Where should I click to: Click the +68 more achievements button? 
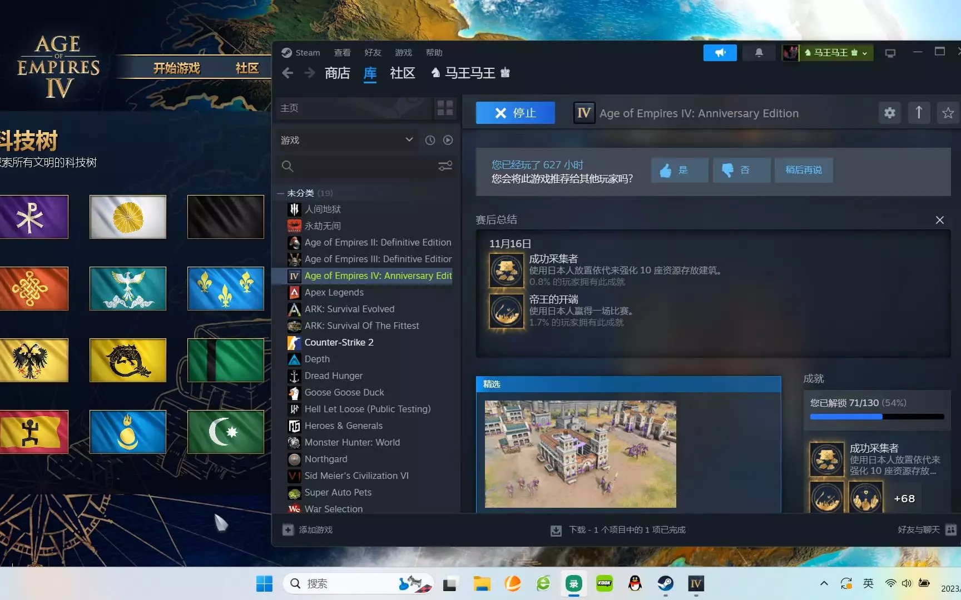tap(904, 498)
